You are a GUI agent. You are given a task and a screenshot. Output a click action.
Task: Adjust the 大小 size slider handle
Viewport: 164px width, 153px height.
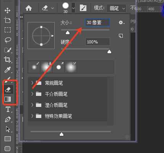68,33
